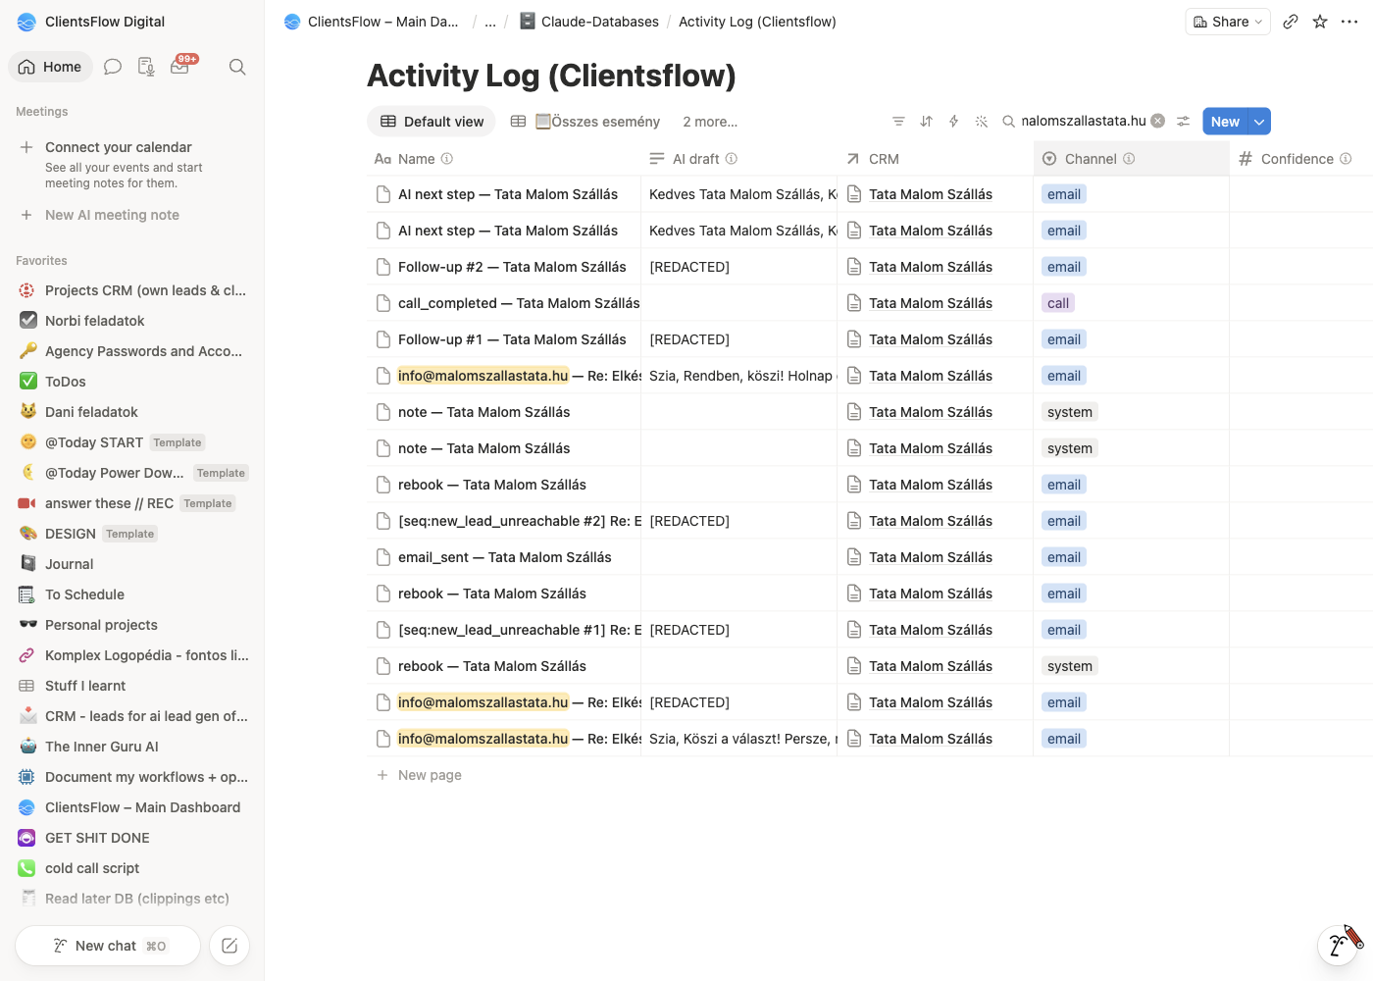Open Norbi feladatok in sidebar
The width and height of the screenshot is (1373, 981).
132,321
